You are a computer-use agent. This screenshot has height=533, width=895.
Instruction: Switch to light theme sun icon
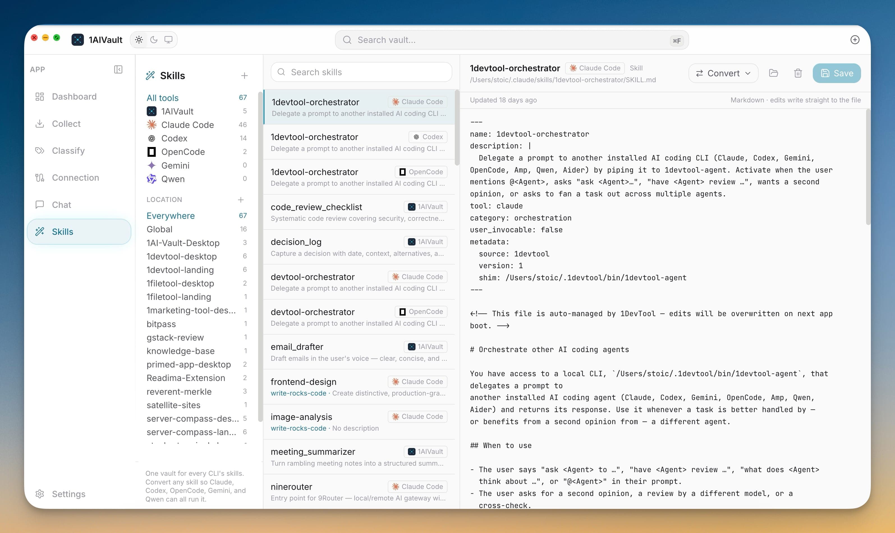coord(139,40)
